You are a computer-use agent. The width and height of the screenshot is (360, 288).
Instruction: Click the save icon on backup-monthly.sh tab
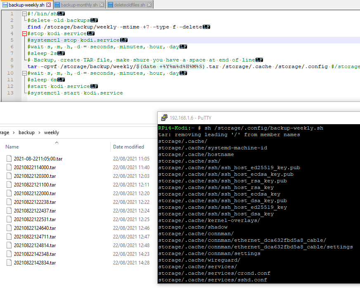point(57,5)
